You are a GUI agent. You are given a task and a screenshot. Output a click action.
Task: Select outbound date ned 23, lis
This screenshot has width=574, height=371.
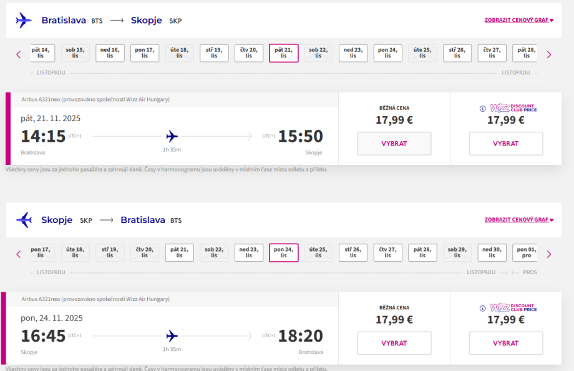tap(353, 53)
